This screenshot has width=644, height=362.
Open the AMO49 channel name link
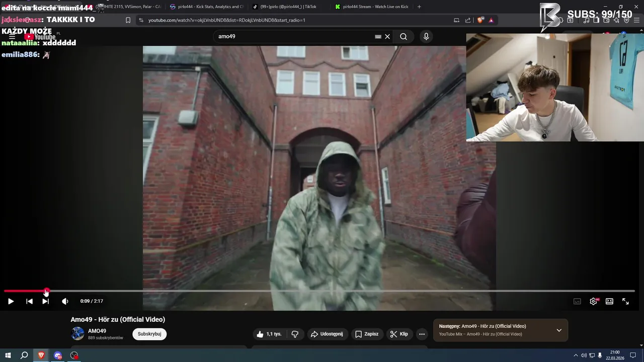coord(97,331)
